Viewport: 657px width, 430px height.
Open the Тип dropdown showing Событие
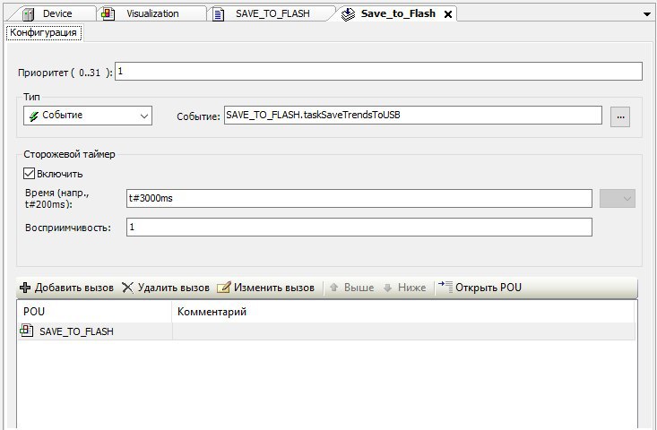(88, 116)
